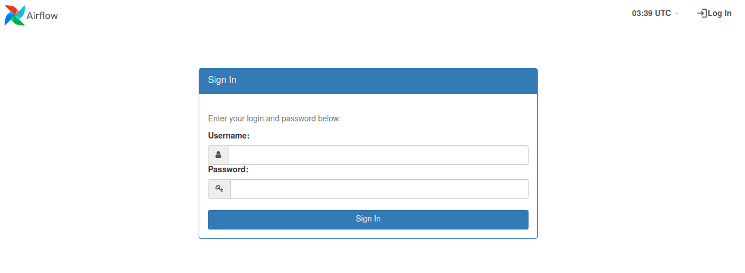Click the Airflow brand name text
This screenshot has height=273, width=745.
[x=42, y=15]
